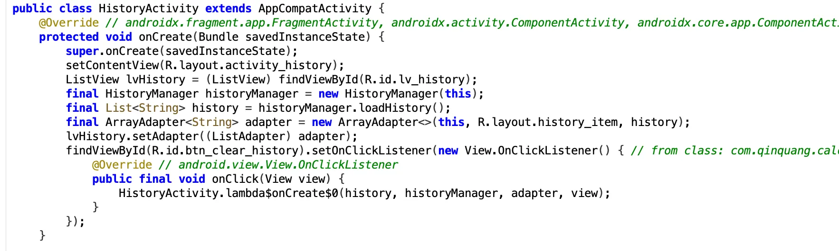Jump to the setContentView method call
Screen dimensions: 839x251
112,65
